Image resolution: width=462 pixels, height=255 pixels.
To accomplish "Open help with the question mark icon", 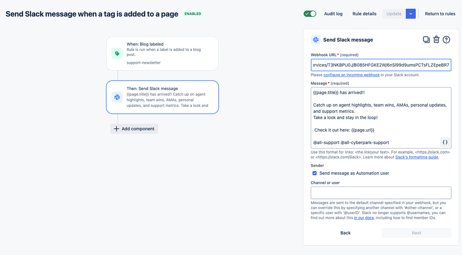I will [446, 39].
